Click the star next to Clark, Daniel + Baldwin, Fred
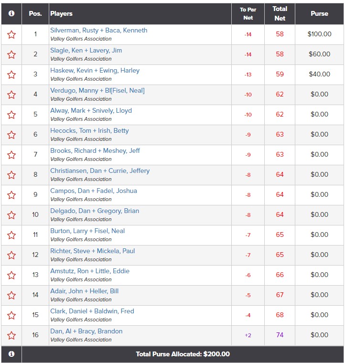The height and width of the screenshot is (363, 345). (x=11, y=316)
